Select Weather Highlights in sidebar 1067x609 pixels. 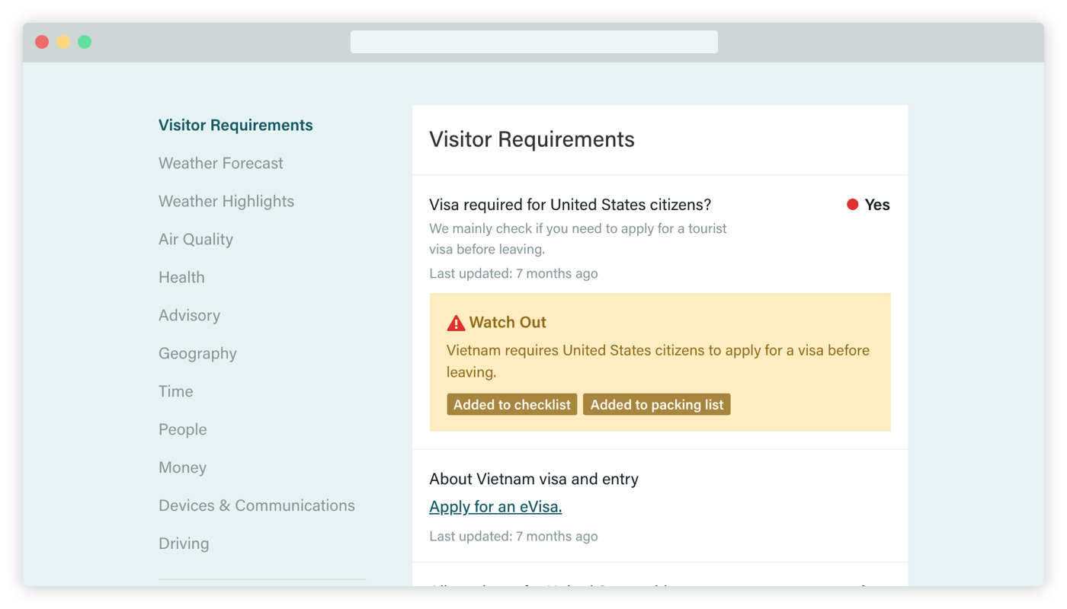[x=226, y=201]
